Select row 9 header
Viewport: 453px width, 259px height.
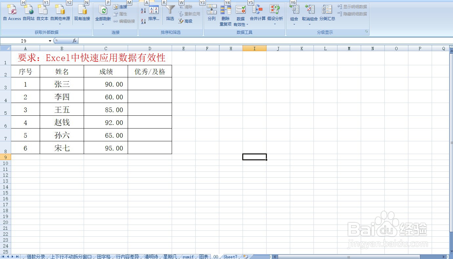click(5, 157)
